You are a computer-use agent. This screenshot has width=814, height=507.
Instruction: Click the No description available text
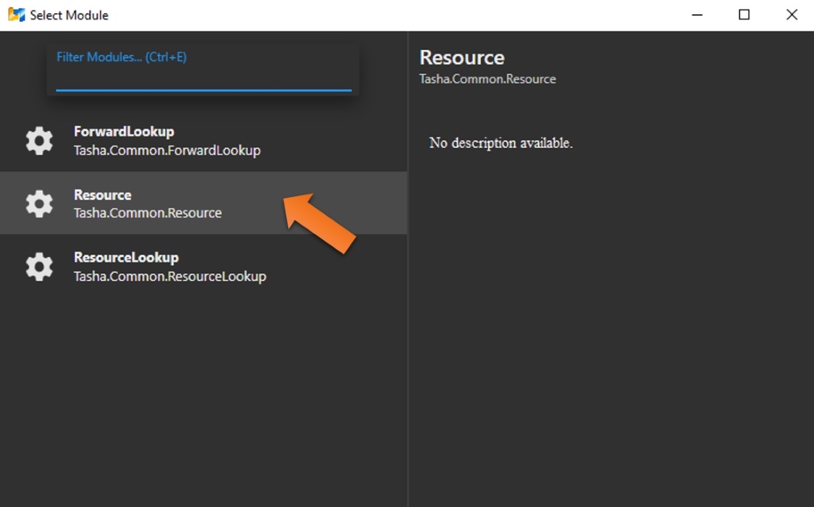(x=500, y=143)
